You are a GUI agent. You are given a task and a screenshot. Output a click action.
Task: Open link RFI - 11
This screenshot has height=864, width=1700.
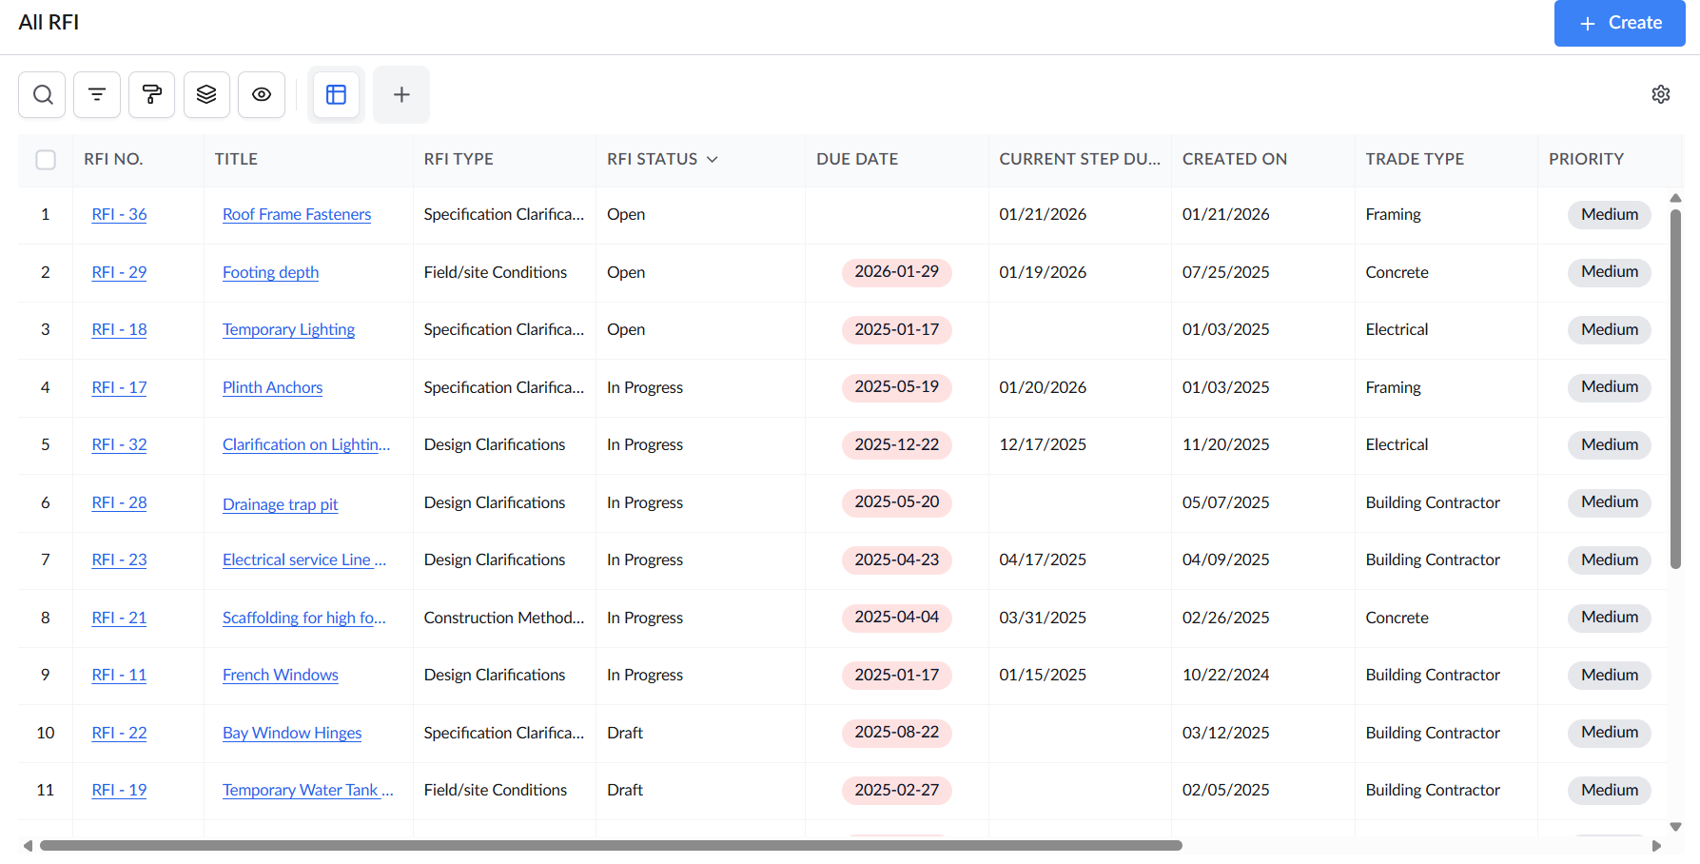(x=119, y=675)
